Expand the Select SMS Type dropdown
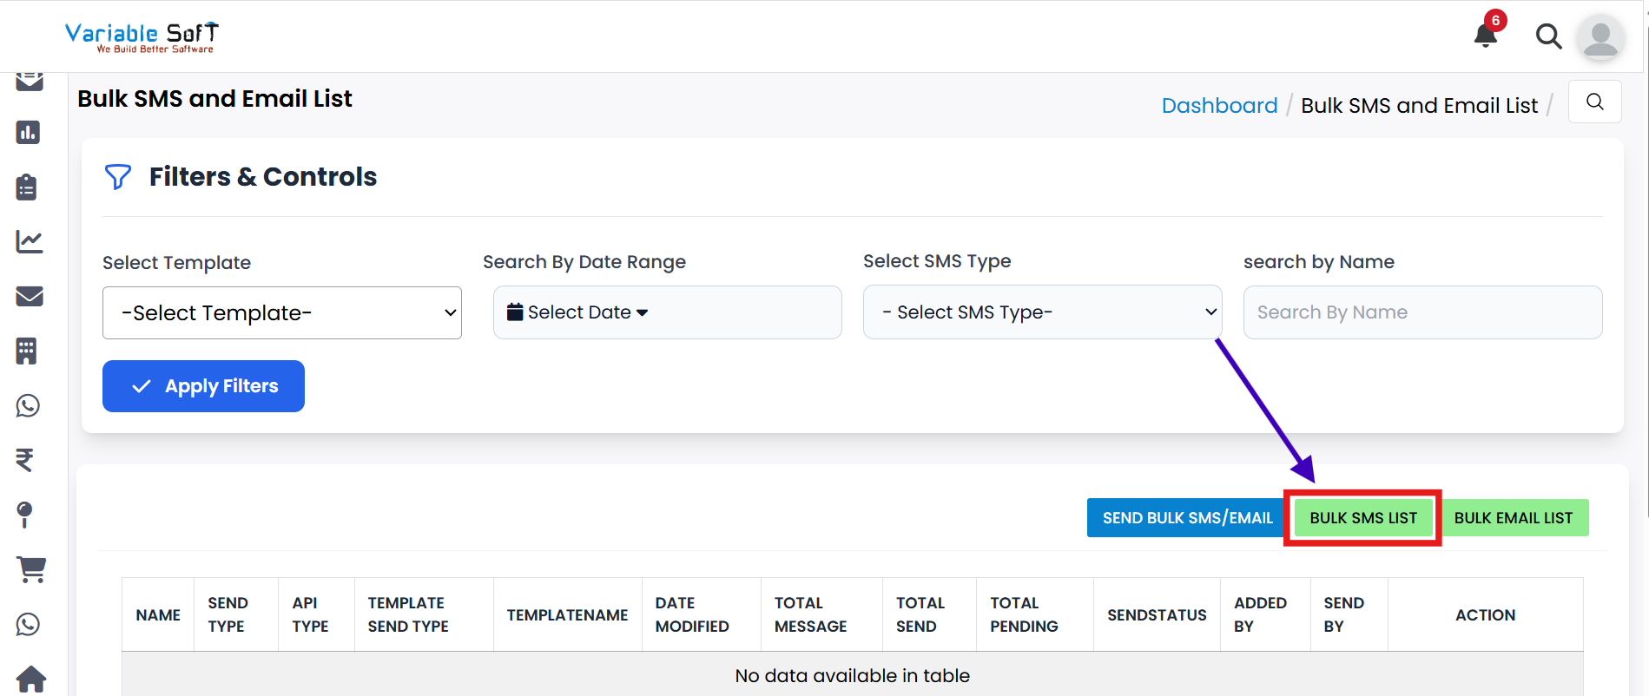 (x=1042, y=312)
